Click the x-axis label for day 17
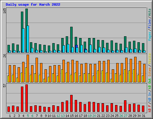The image size is (153, 119). pos(81,116)
